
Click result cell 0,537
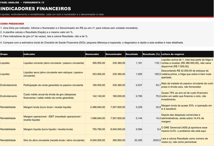[134, 85]
